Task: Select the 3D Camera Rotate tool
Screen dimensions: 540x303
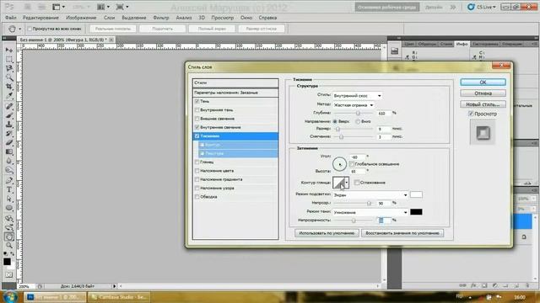Action: click(9, 227)
